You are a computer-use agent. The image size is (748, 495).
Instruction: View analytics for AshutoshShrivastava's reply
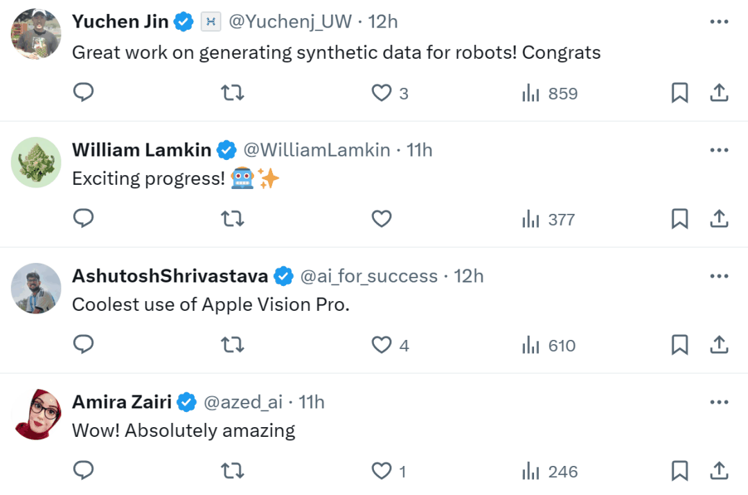coord(547,345)
